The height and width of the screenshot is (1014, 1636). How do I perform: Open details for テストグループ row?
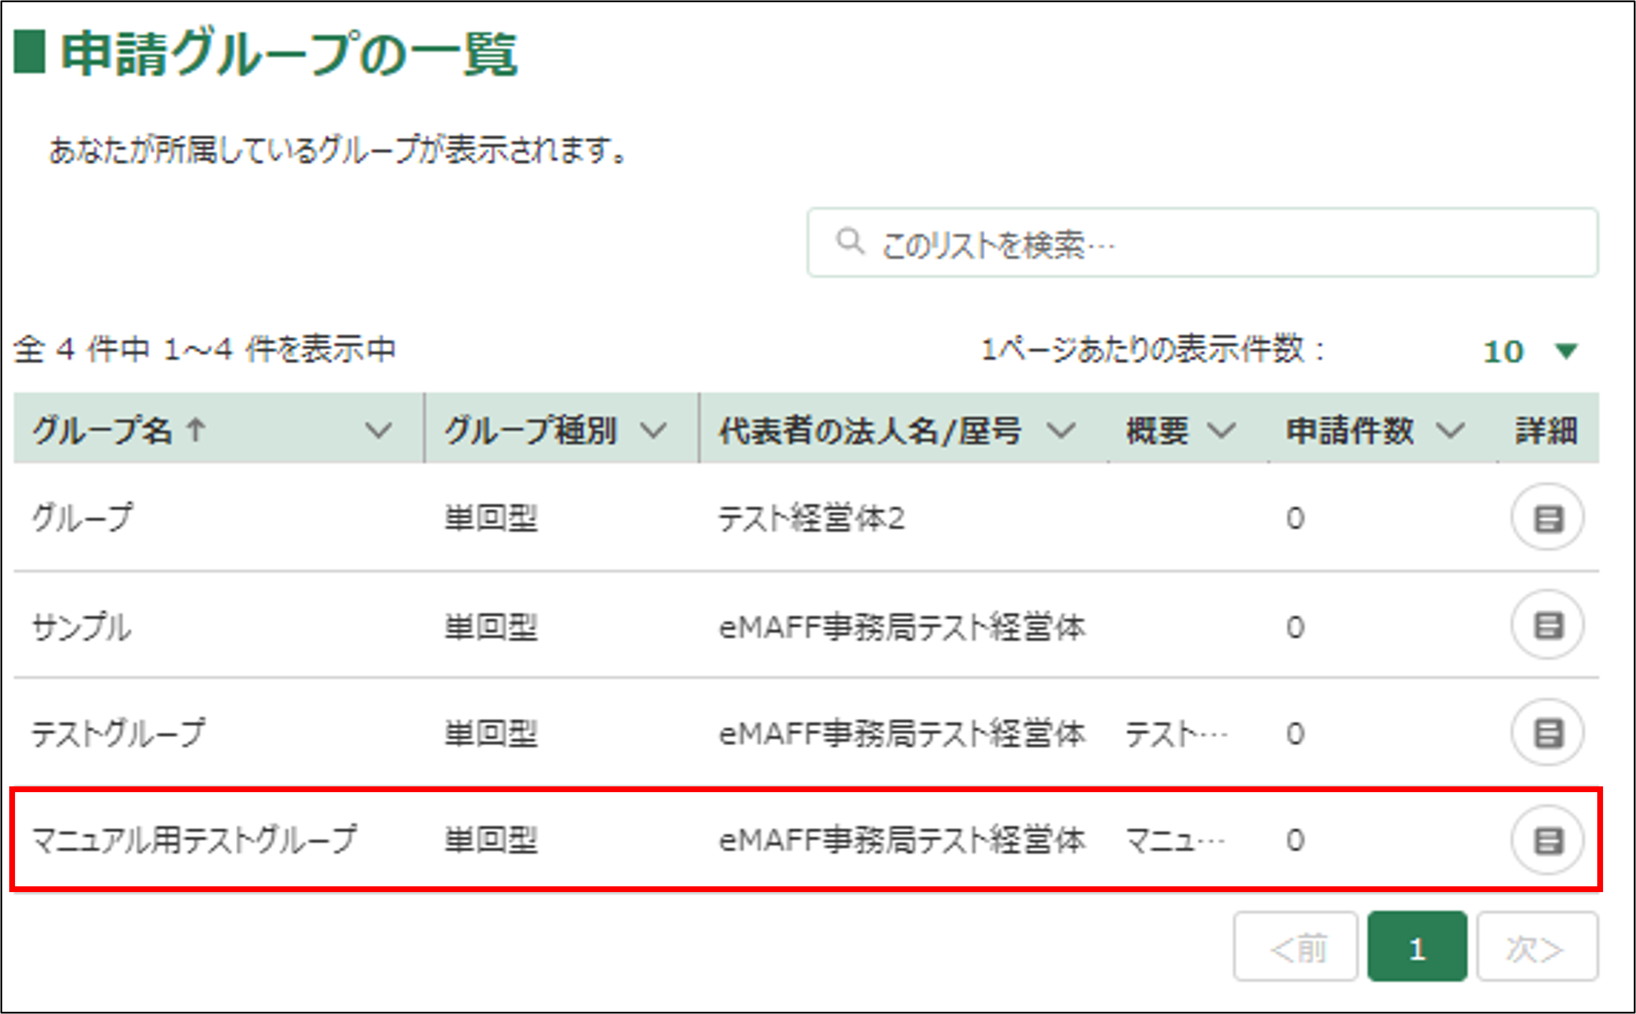[1548, 733]
